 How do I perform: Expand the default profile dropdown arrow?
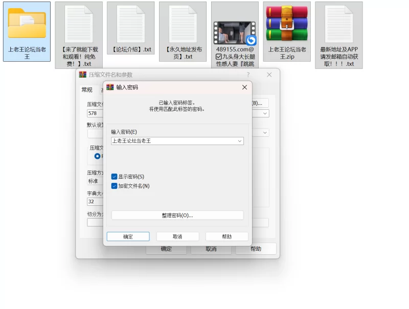click(265, 133)
